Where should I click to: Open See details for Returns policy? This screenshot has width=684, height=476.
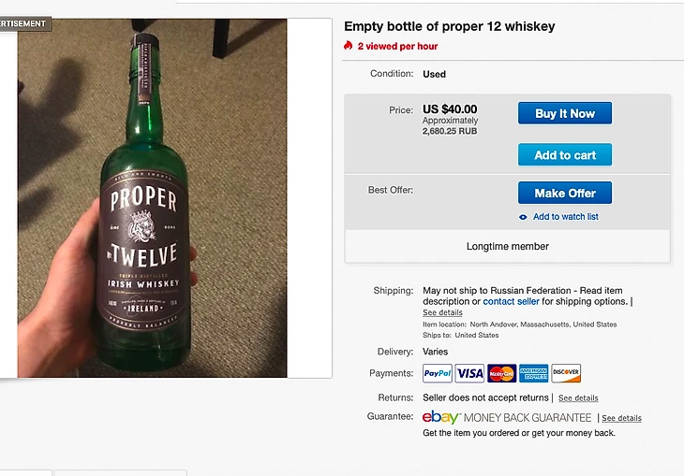pos(578,398)
